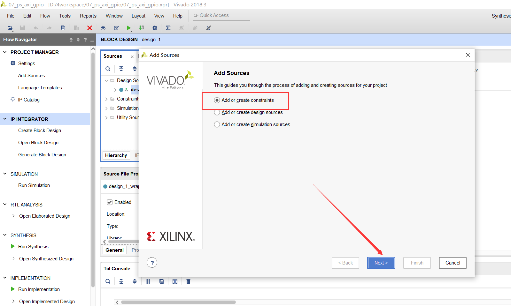Click the Paste toolbar icon

coord(76,28)
